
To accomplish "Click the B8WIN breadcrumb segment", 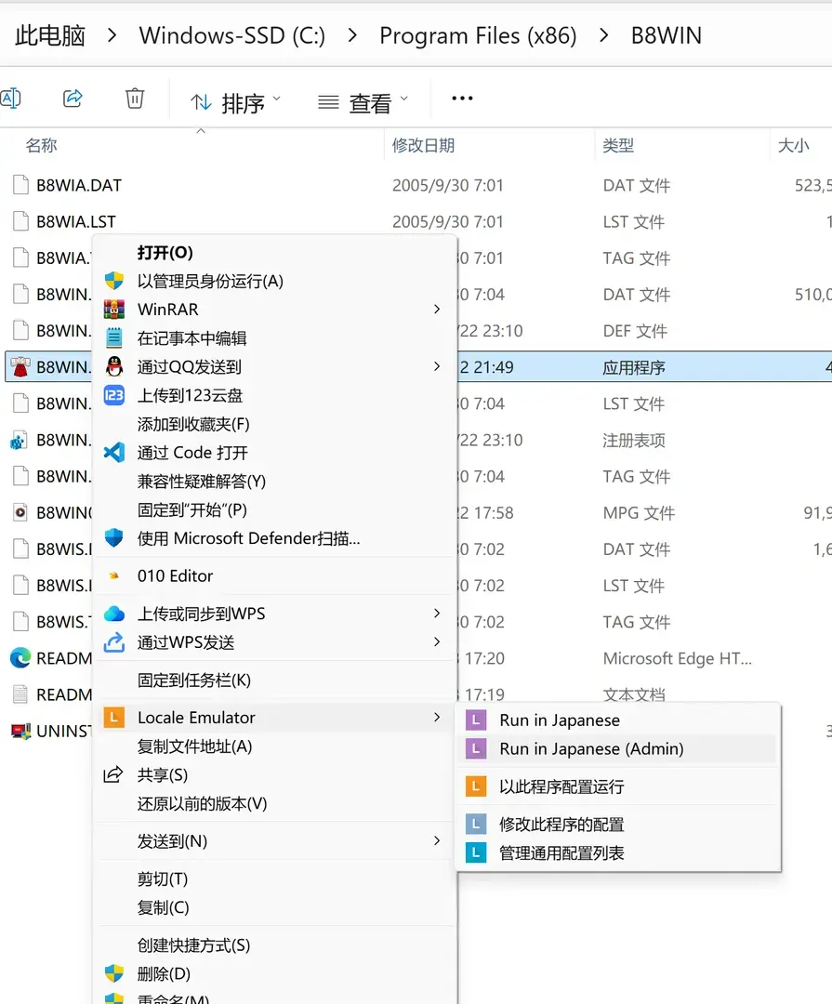I will coord(667,36).
